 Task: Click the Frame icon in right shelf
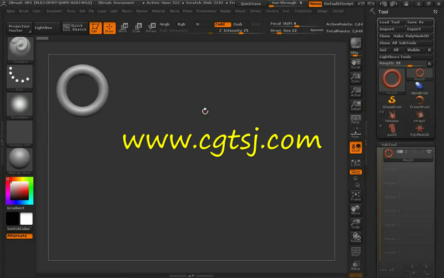(x=356, y=196)
